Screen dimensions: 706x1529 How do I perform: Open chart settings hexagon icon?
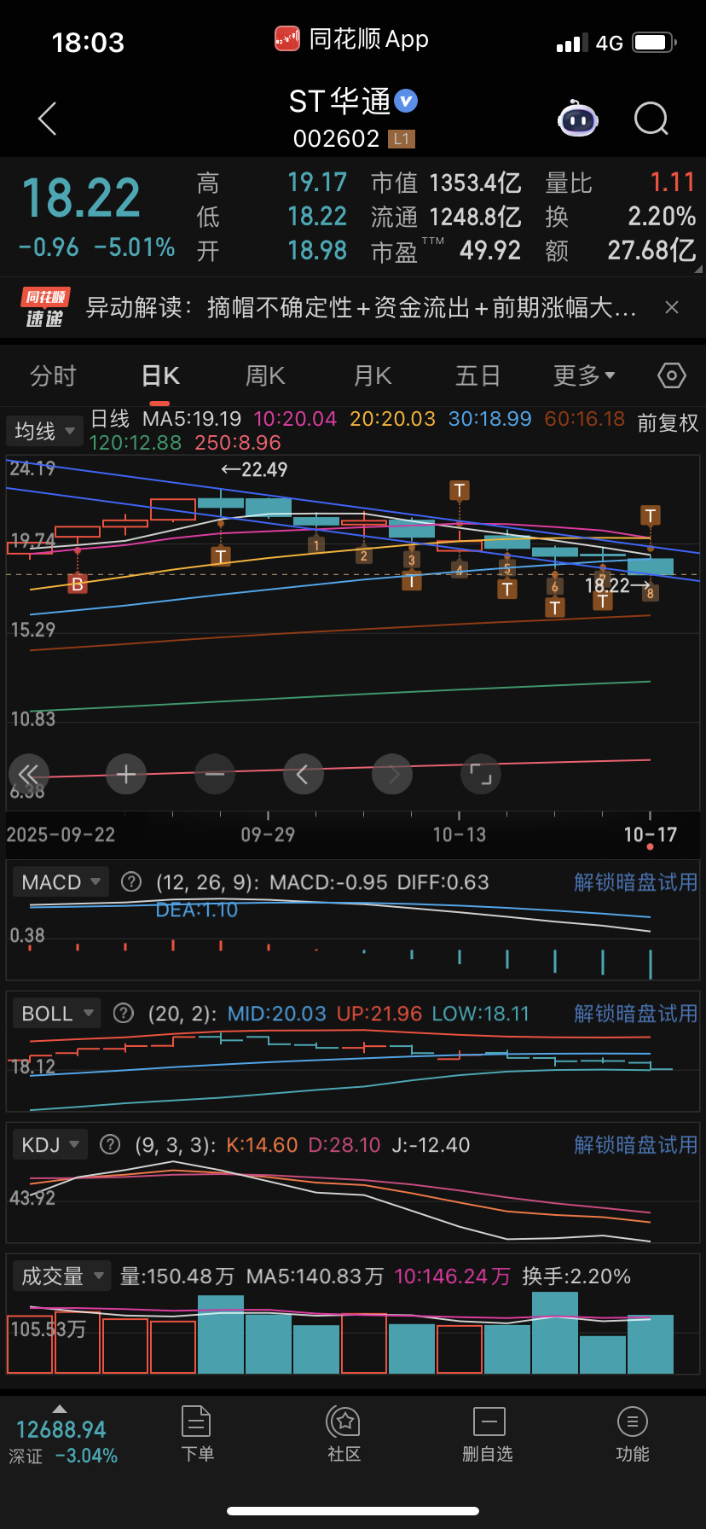pos(672,375)
